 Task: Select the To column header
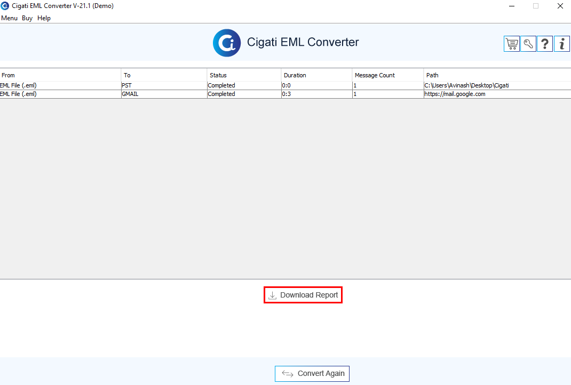164,75
